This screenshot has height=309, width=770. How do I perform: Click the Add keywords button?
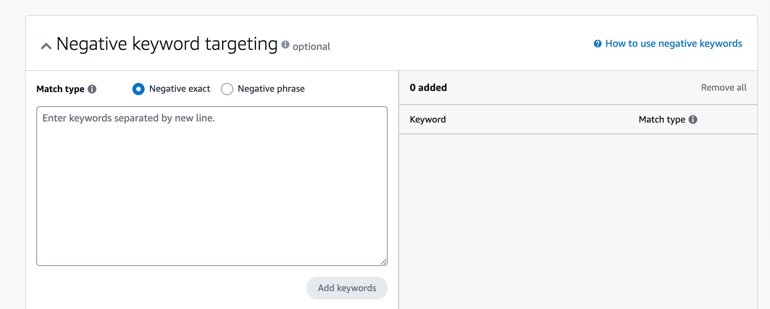[x=347, y=288]
